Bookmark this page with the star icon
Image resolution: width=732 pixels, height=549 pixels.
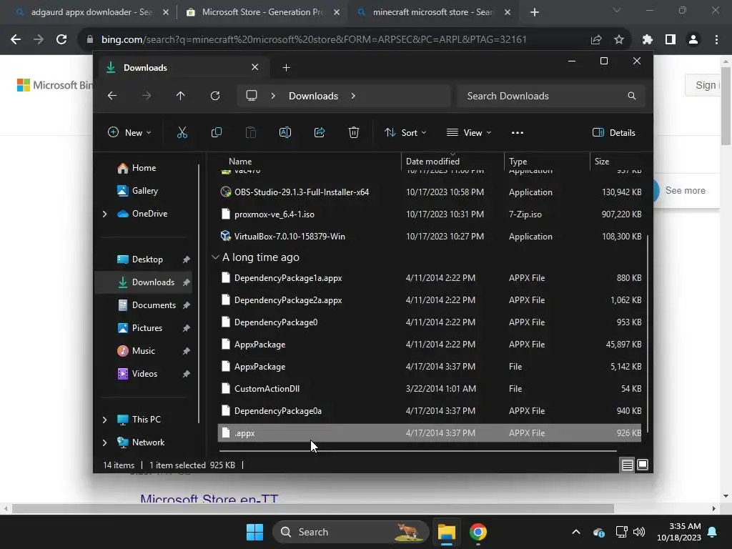[619, 40]
